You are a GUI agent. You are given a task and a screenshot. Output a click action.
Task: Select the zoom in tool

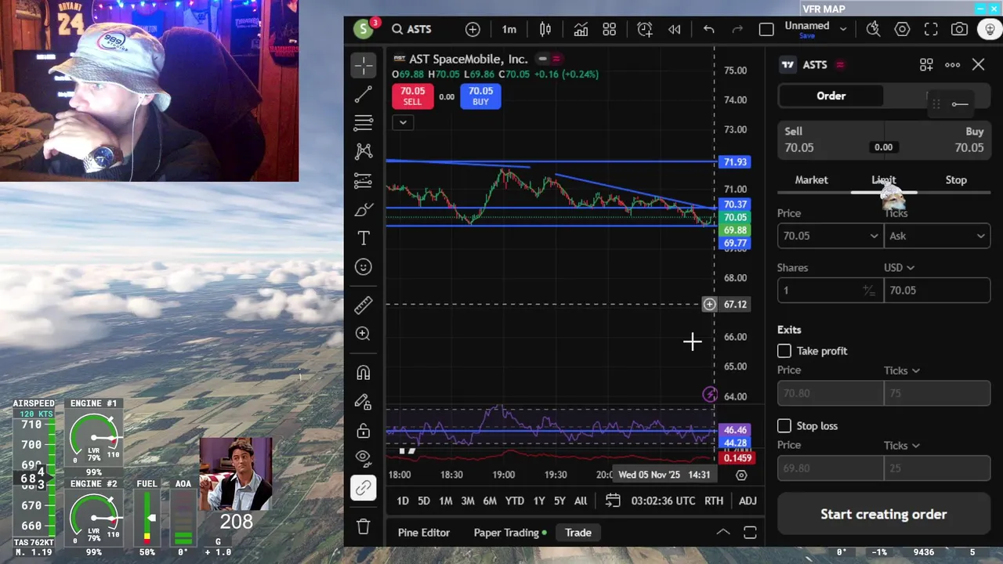363,334
